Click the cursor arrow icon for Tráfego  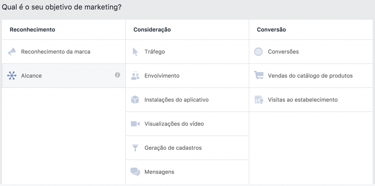(x=135, y=52)
